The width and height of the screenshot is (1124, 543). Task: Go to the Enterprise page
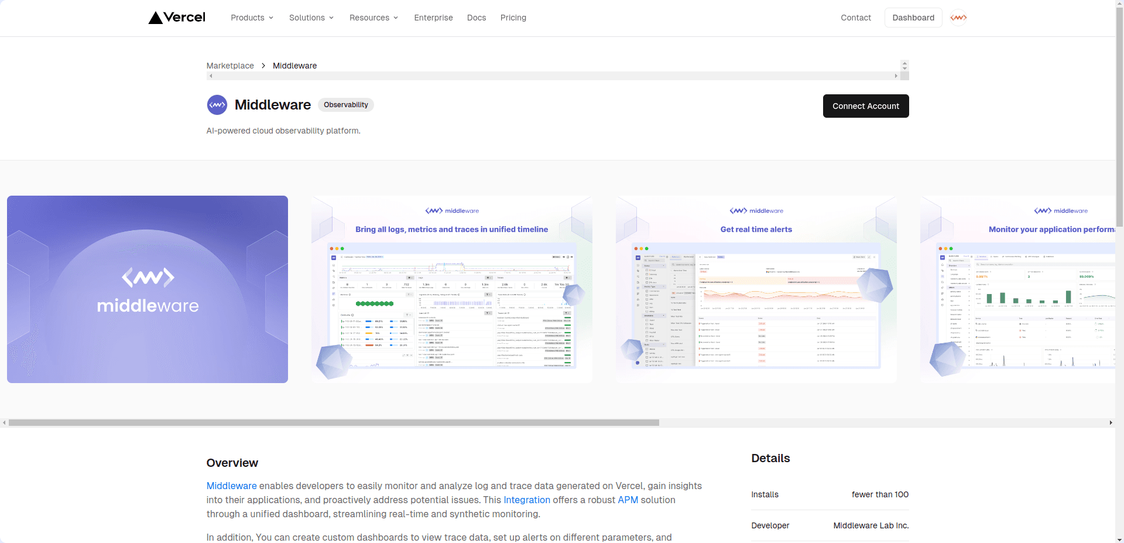(x=433, y=18)
